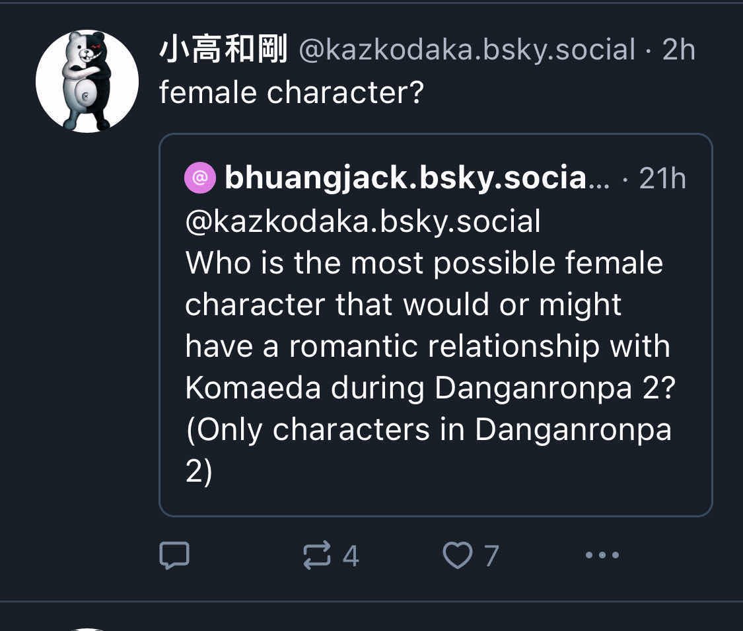Open the 小高和剛 display name profile

(x=223, y=50)
